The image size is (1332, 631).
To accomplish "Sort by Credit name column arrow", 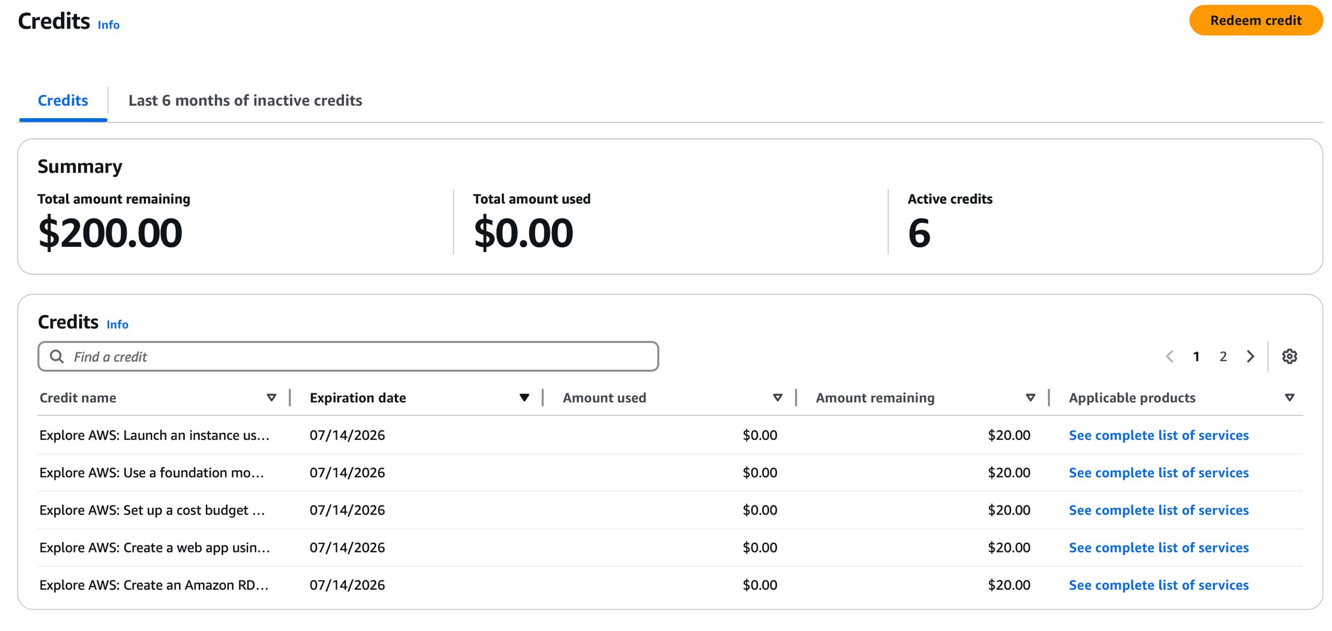I will 271,398.
